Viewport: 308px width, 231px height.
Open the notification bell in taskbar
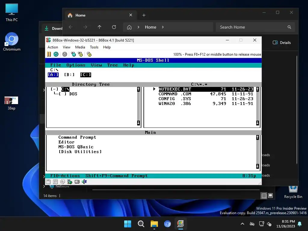300,224
